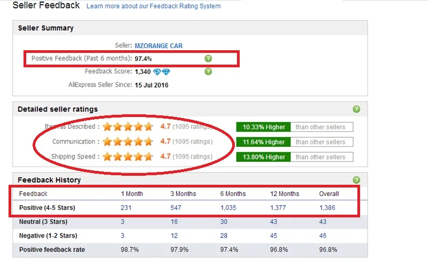Open Learn more about Feedback Rating System

[154, 6]
